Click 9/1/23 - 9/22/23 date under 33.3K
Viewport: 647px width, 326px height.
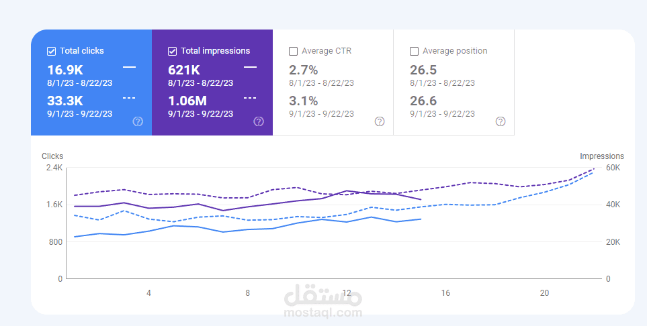click(x=80, y=114)
